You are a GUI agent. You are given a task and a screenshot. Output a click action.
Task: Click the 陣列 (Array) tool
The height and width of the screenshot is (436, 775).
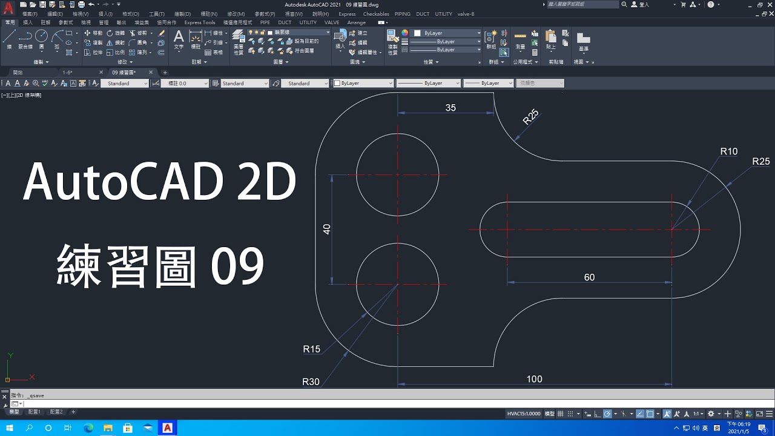coord(138,53)
